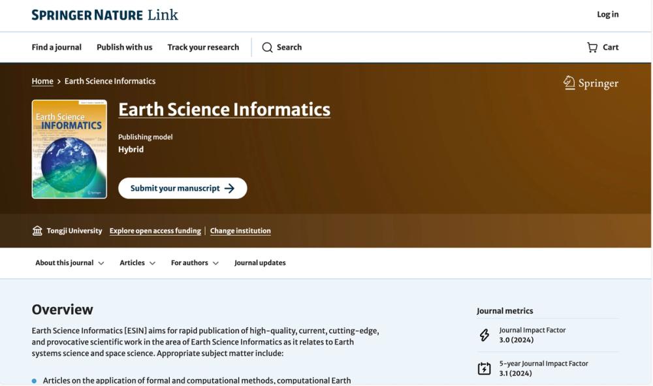Click the shopping cart icon
Image resolution: width=653 pixels, height=386 pixels.
click(592, 48)
